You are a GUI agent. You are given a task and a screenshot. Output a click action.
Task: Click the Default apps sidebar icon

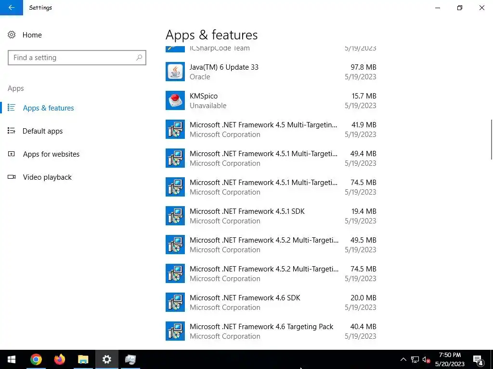(x=12, y=131)
